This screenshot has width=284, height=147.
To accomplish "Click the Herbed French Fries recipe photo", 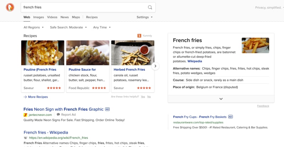I will click(133, 53).
